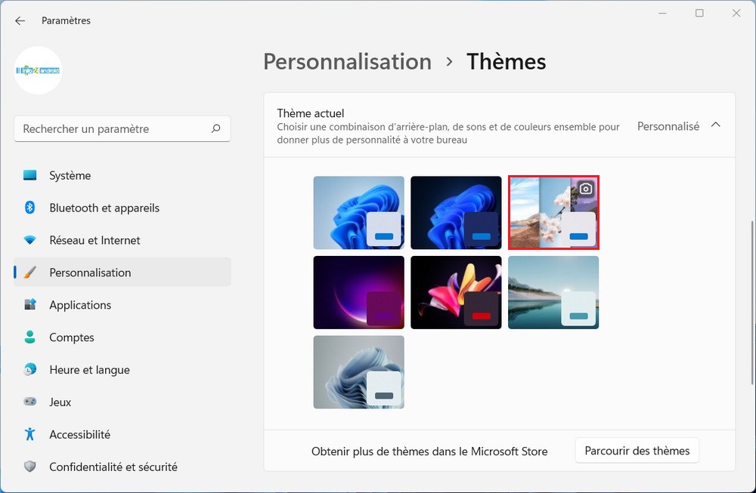Click the search magnifier in the search box
This screenshot has height=493, width=756.
217,128
